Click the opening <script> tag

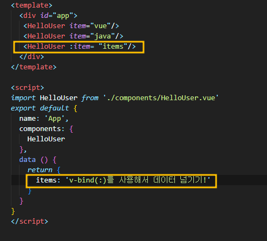pos(28,88)
